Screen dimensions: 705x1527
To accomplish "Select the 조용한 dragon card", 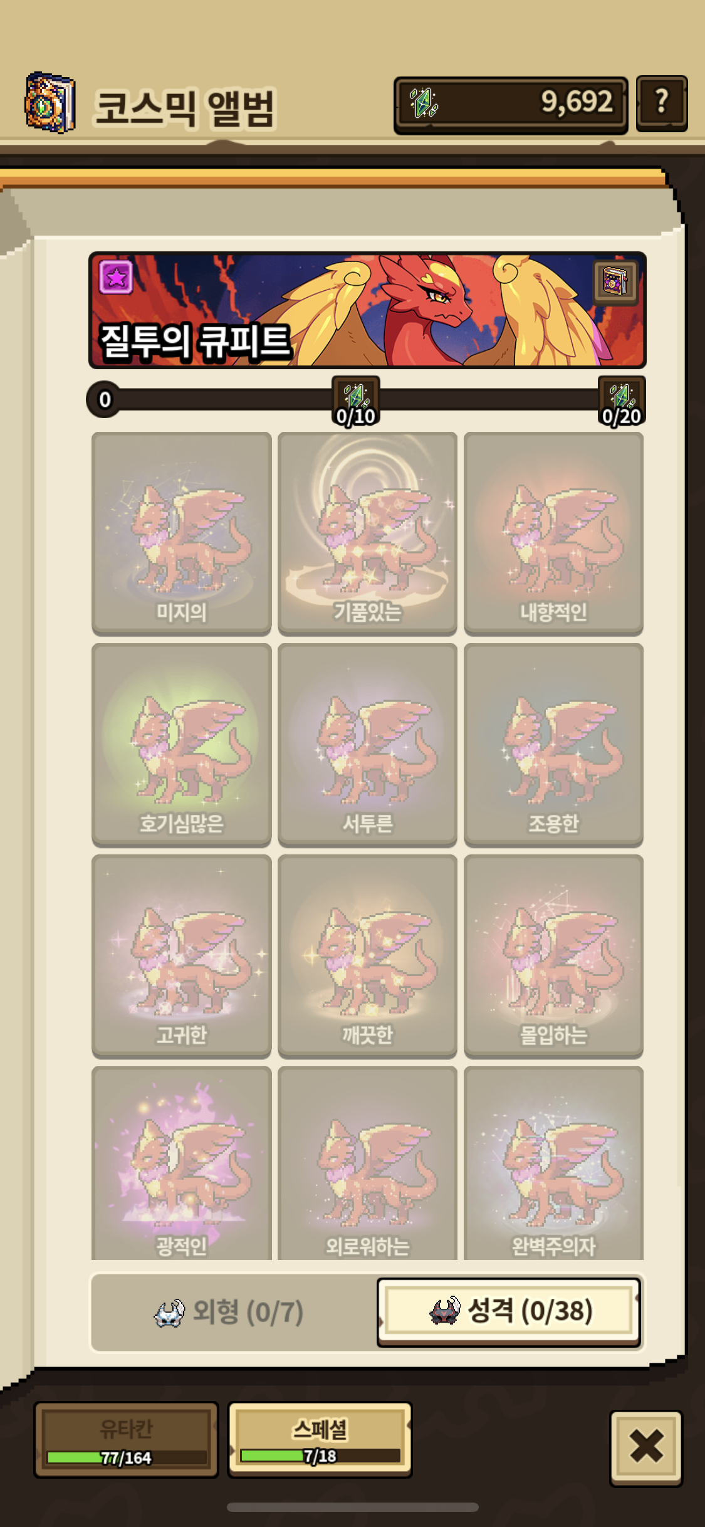I will 553,745.
